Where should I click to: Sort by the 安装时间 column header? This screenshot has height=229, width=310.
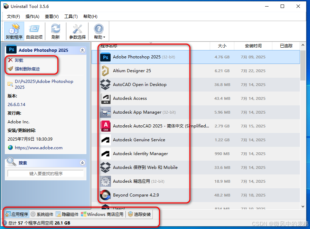253,46
